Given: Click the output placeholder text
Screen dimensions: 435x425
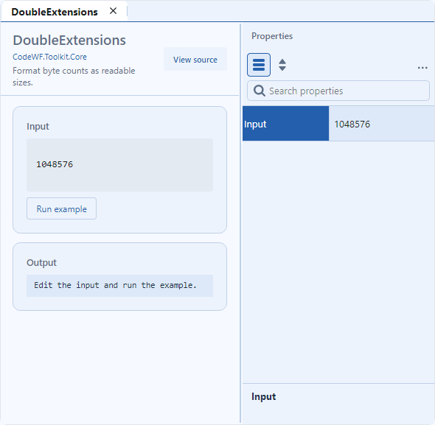Looking at the screenshot, I should click(x=115, y=285).
